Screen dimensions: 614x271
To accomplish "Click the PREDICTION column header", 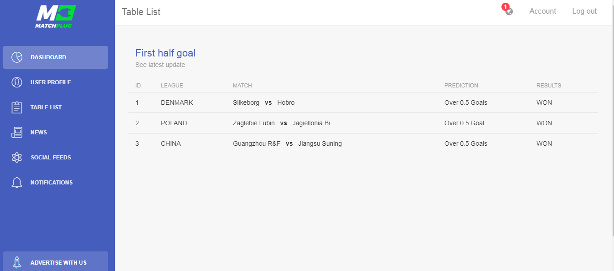I will 461,86.
